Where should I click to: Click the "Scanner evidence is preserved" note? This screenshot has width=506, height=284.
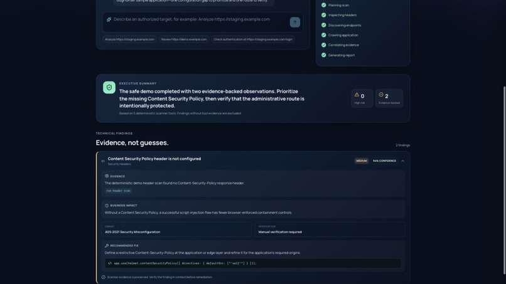point(159,277)
